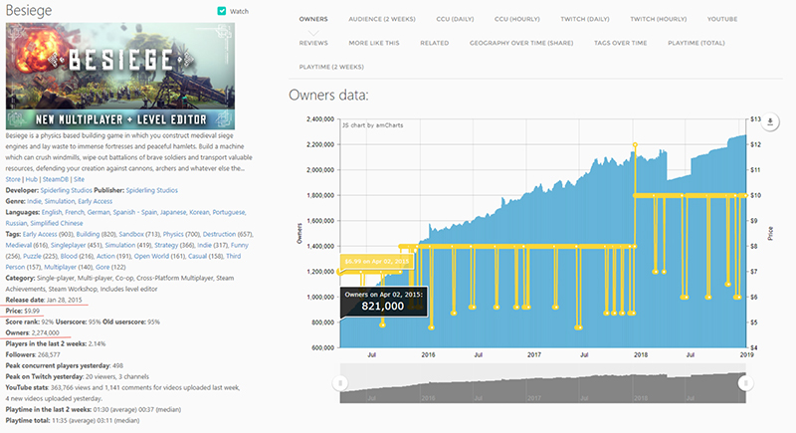Select the YouTube tab
Screen dimensions: 796x433
point(722,19)
